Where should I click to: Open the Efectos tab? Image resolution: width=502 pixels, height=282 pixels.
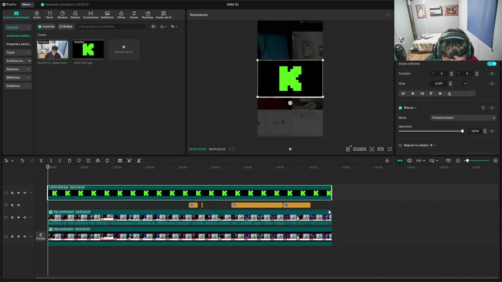click(x=75, y=15)
